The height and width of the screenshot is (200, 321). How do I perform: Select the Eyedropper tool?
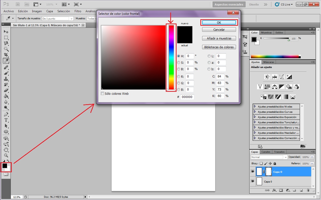(6, 60)
